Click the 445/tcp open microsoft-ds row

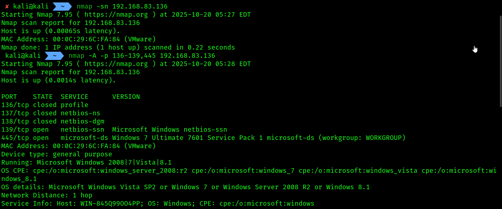tap(203, 138)
